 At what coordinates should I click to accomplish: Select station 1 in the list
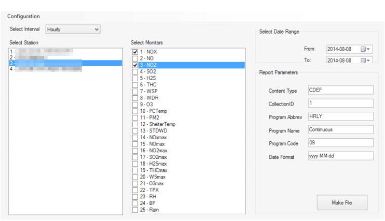(42, 52)
